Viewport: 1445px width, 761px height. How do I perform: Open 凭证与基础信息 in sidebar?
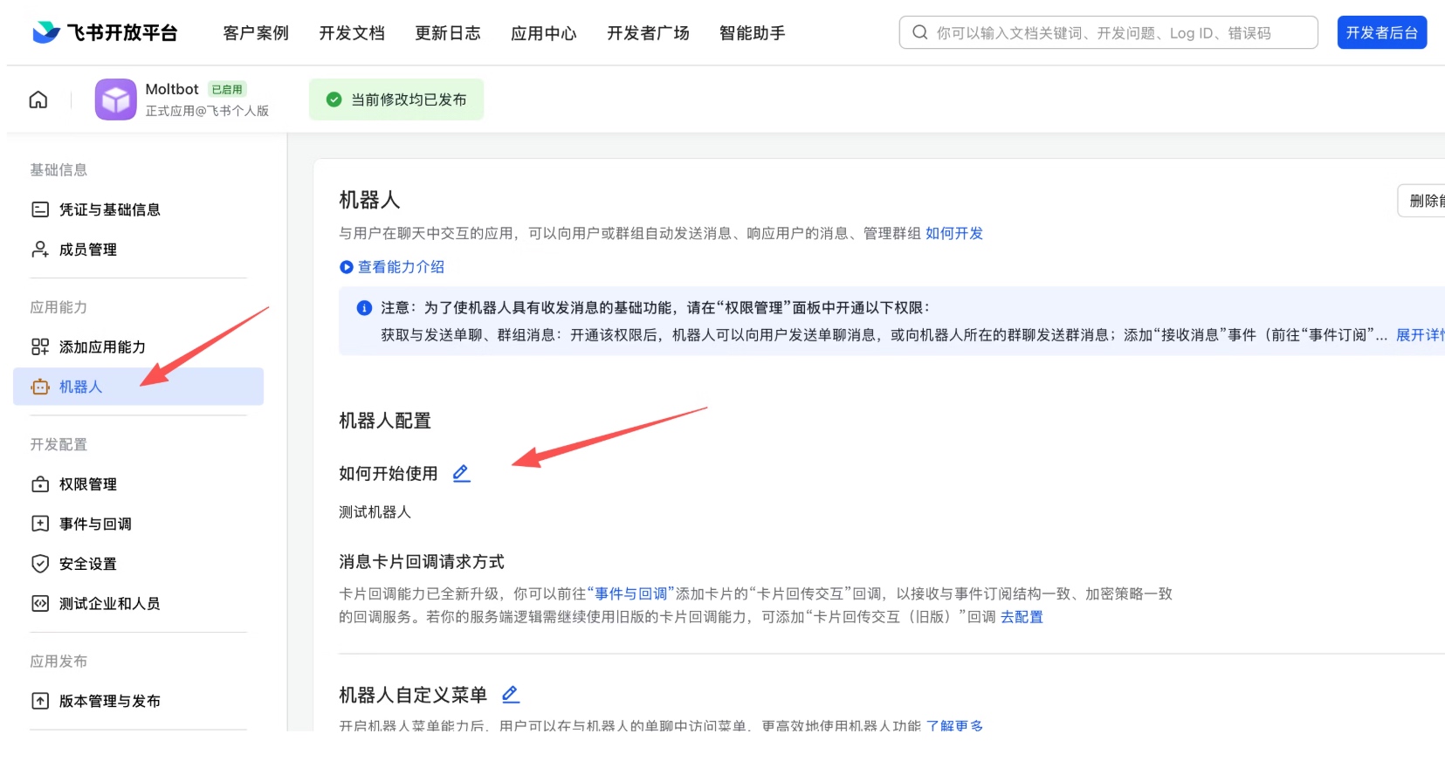click(x=109, y=209)
